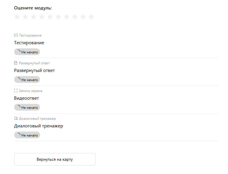Click the screen capture icon near Запись экрана
228x174 pixels.
click(x=16, y=91)
